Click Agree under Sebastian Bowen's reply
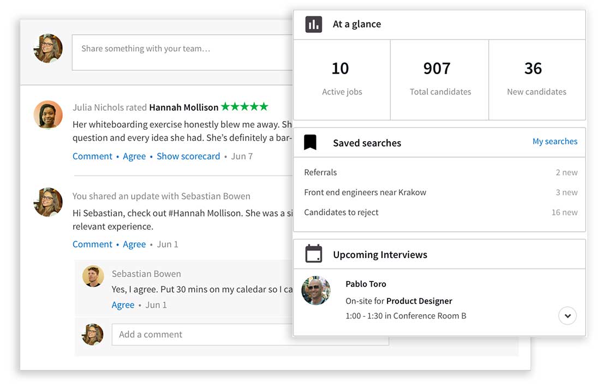609x390 pixels. 123,305
